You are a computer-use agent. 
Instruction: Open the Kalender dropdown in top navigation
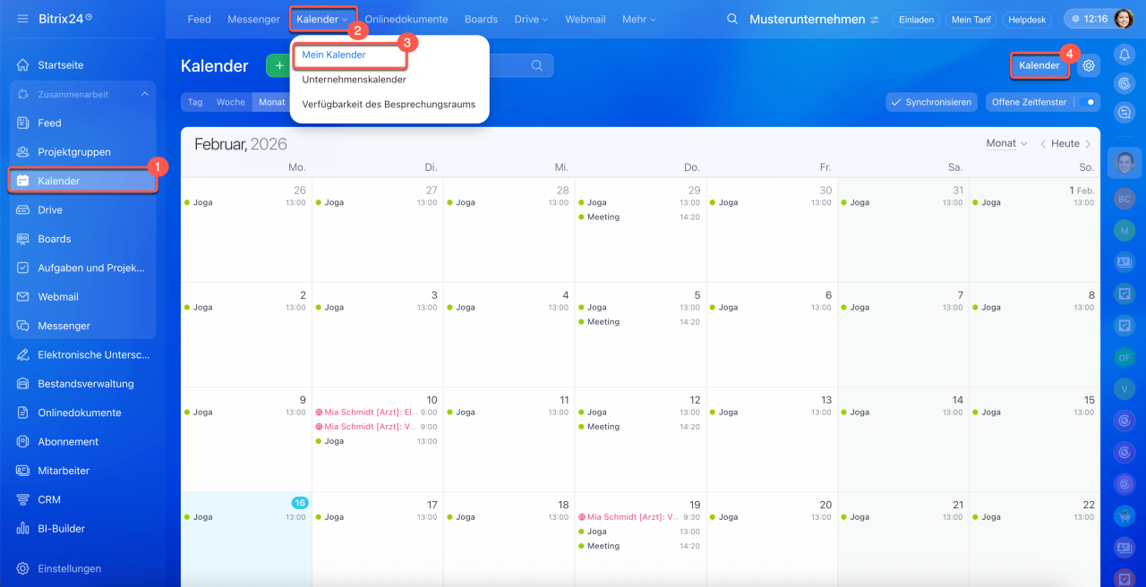322,19
